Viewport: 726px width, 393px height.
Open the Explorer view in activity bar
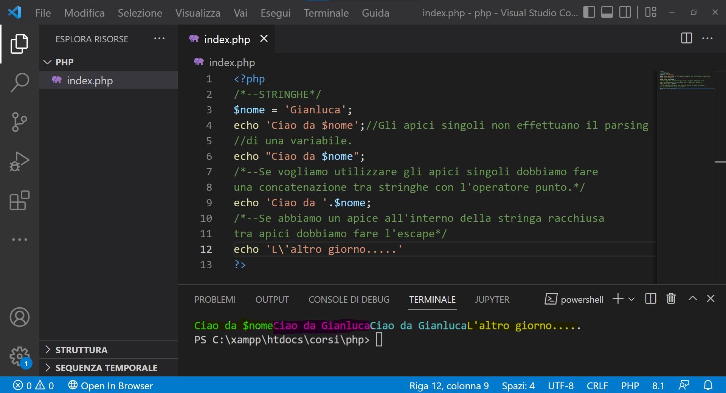(19, 44)
